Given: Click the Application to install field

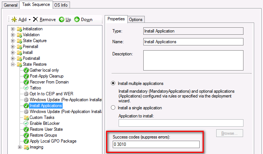Looking at the screenshot, I should click(x=181, y=123).
